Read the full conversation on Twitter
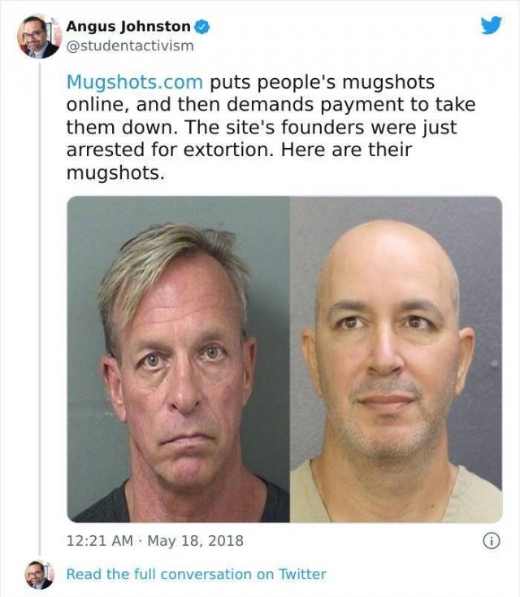520x597 pixels. click(x=197, y=574)
